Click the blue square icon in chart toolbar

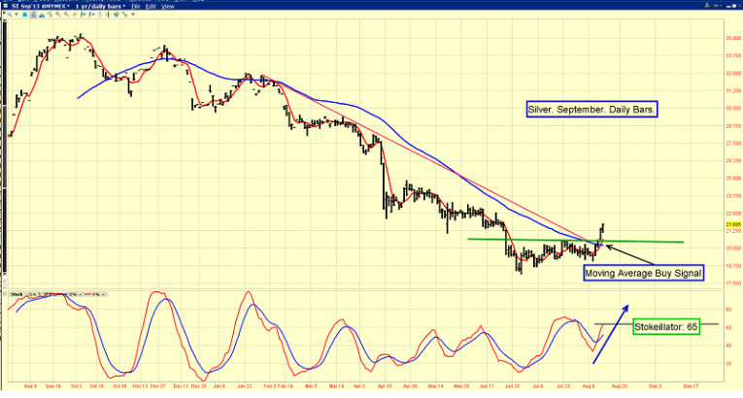pyautogui.click(x=24, y=15)
